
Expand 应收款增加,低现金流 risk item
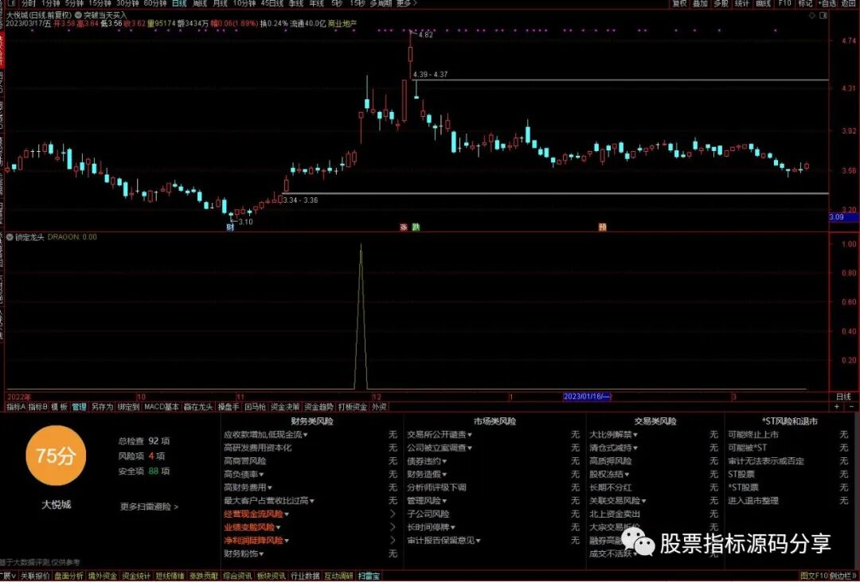click(x=265, y=435)
